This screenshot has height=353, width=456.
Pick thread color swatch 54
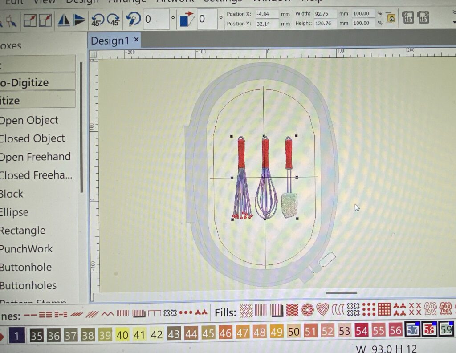[361, 331]
